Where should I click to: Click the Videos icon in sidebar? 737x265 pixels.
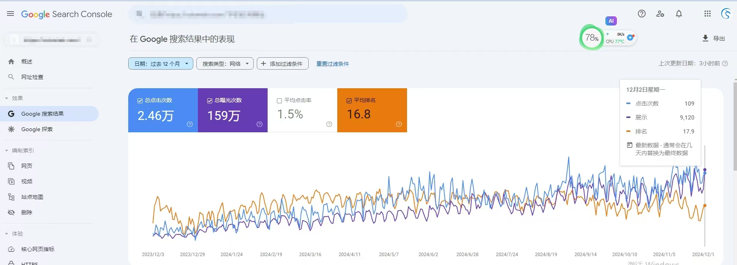tap(11, 181)
